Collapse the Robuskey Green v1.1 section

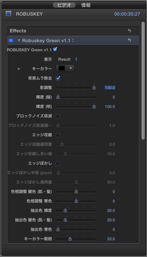[x=19, y=40]
